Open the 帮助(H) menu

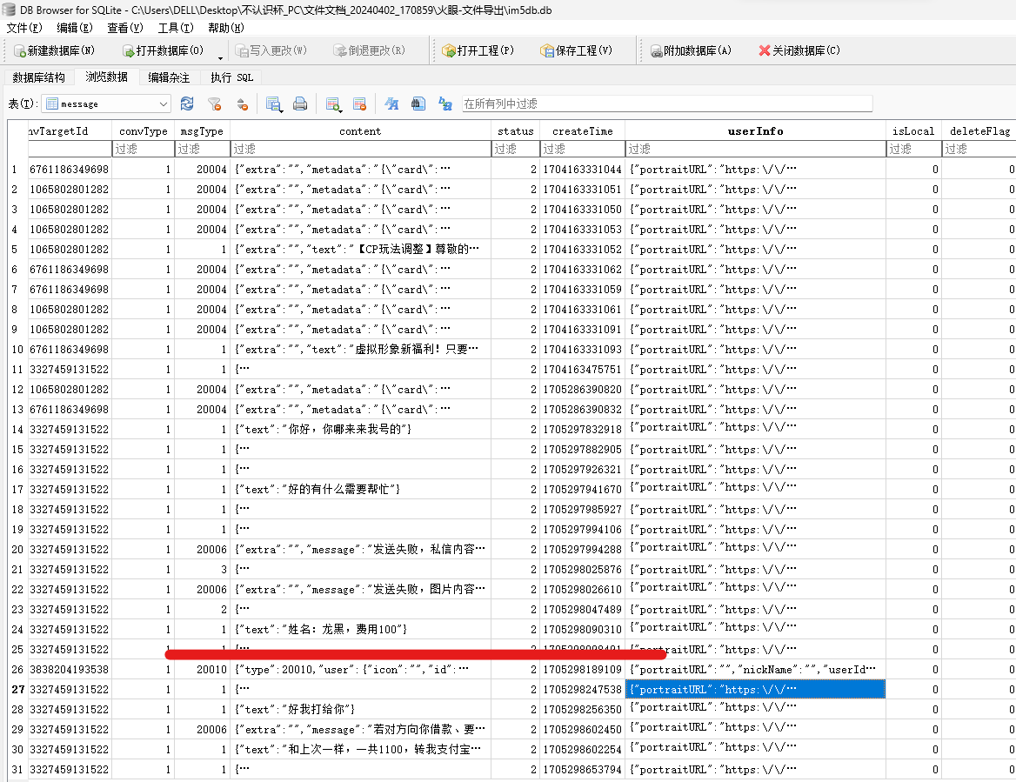tap(226, 28)
